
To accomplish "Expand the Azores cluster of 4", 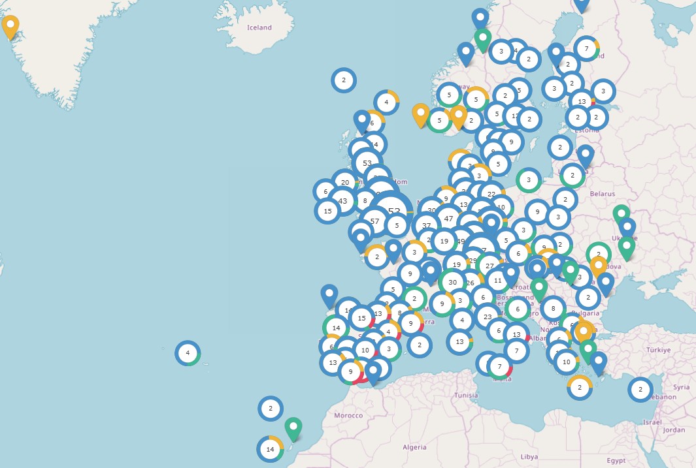I will click(x=188, y=353).
